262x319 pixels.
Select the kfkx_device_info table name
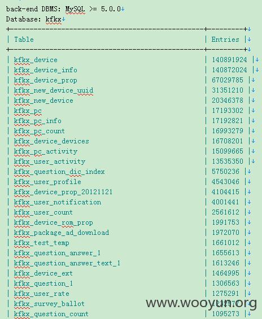tap(46, 70)
